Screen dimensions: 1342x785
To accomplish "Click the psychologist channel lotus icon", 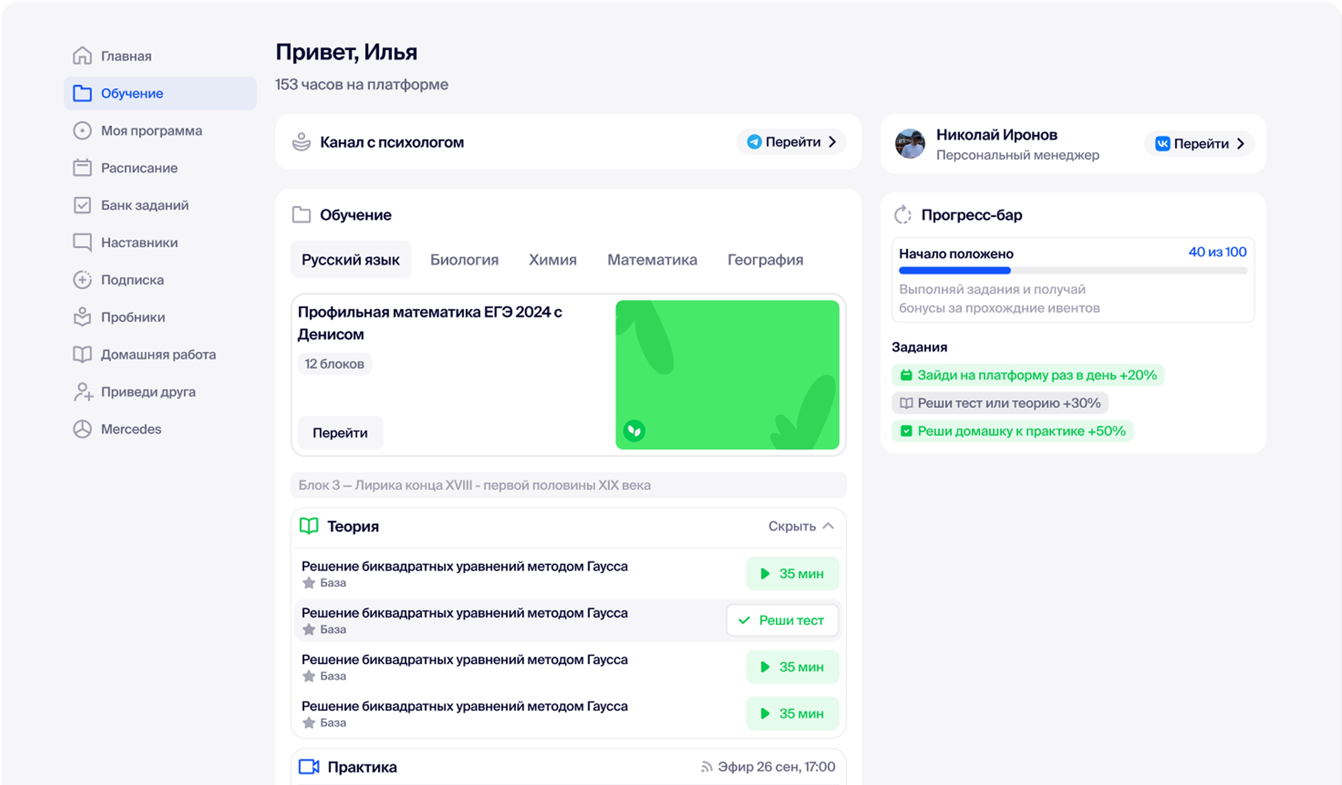I will 301,142.
